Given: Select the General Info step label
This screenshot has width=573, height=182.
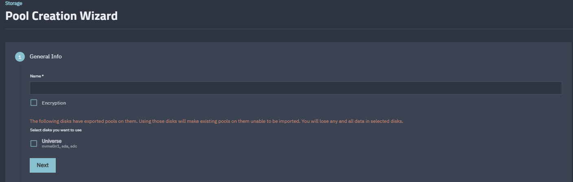Looking at the screenshot, I should point(46,57).
